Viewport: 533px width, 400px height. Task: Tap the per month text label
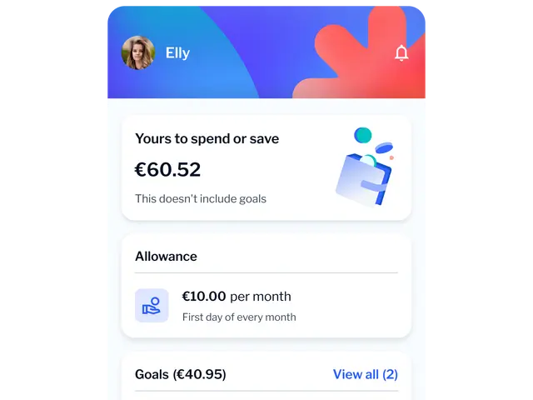pyautogui.click(x=261, y=297)
